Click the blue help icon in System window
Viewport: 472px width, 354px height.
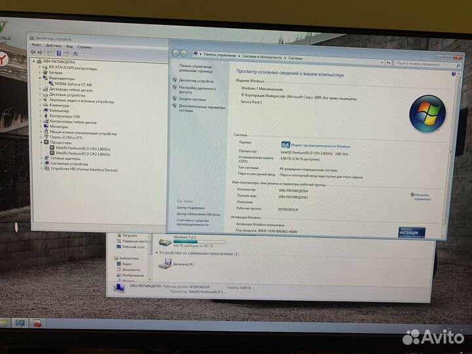454,73
